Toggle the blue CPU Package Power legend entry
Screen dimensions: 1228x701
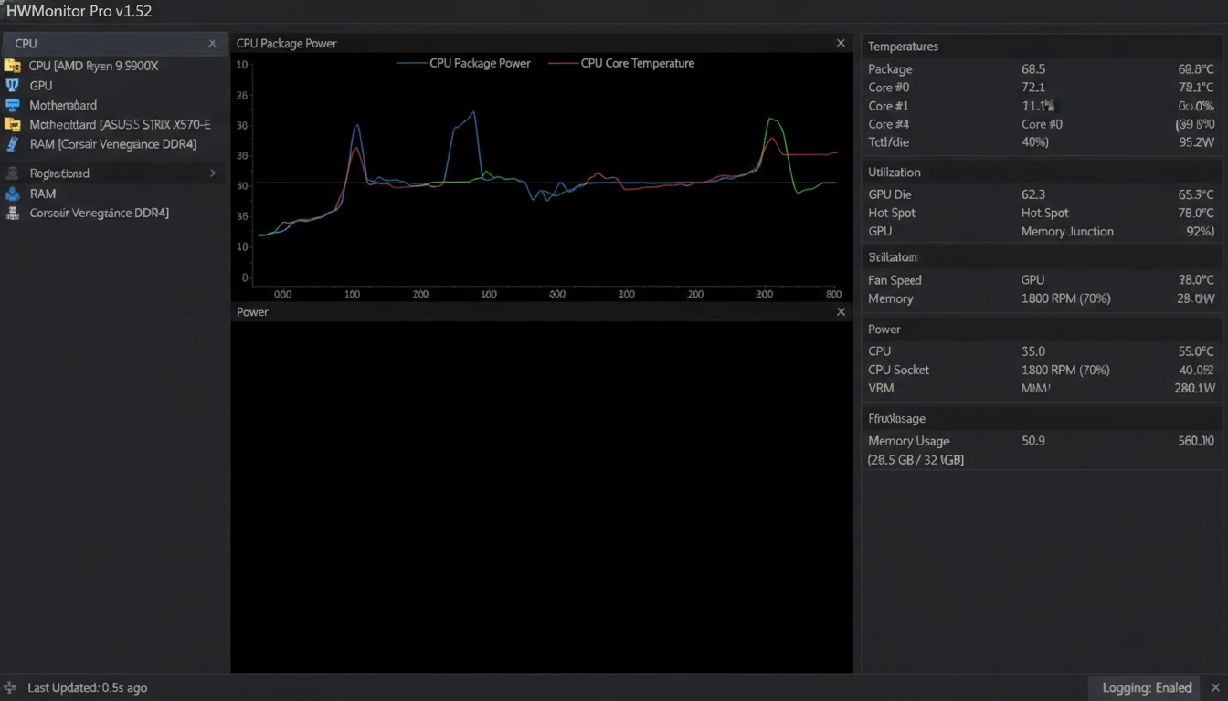464,63
